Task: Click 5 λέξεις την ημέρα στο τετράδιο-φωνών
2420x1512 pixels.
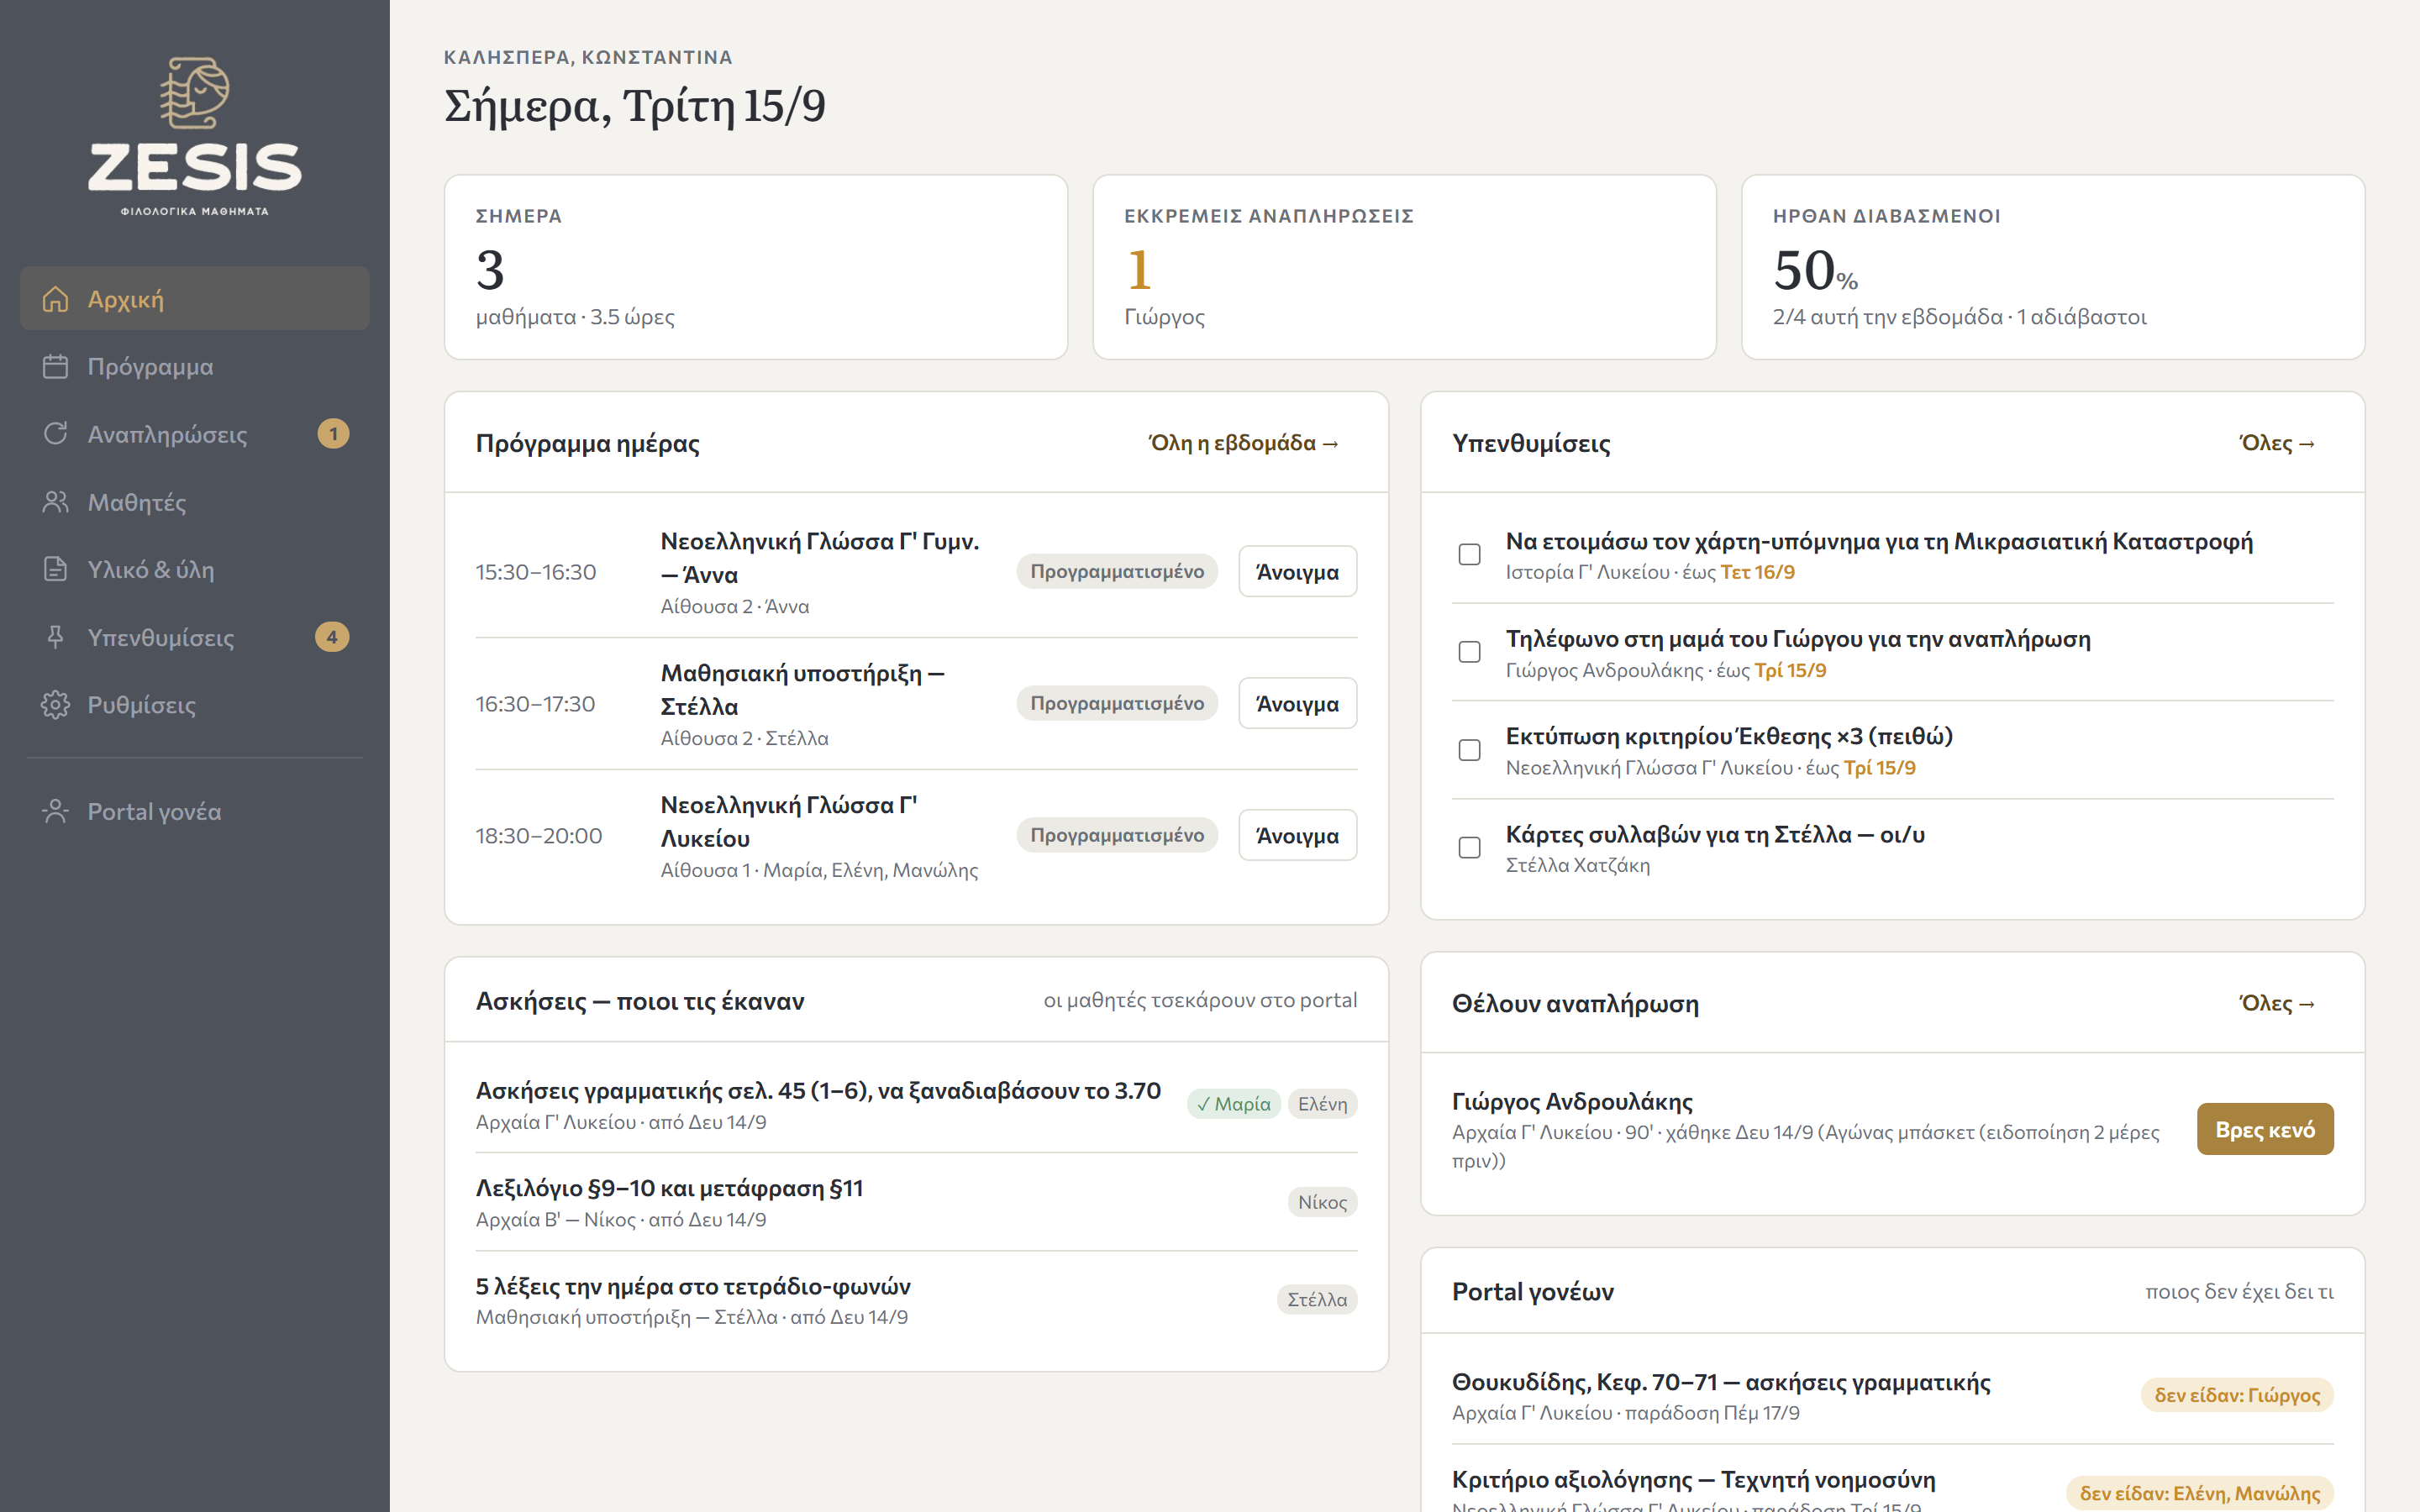Action: coord(693,1287)
